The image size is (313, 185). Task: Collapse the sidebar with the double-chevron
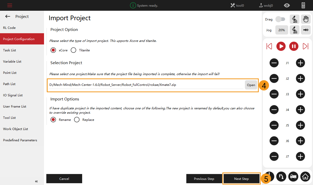36,181
